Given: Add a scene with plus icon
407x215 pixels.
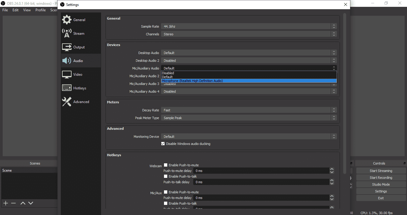Looking at the screenshot, I should (6, 203).
